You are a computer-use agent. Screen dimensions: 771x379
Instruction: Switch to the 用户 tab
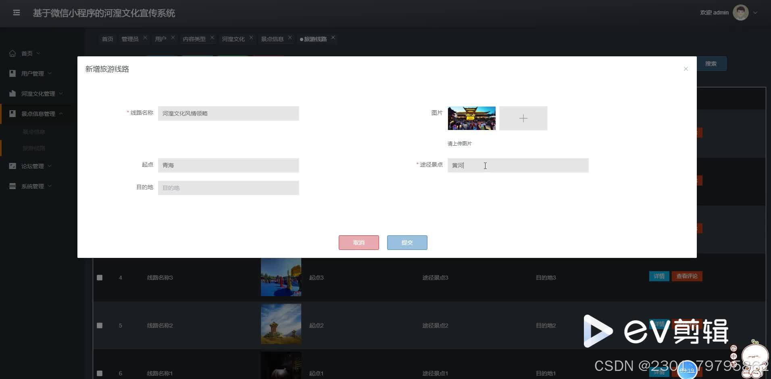pyautogui.click(x=160, y=39)
